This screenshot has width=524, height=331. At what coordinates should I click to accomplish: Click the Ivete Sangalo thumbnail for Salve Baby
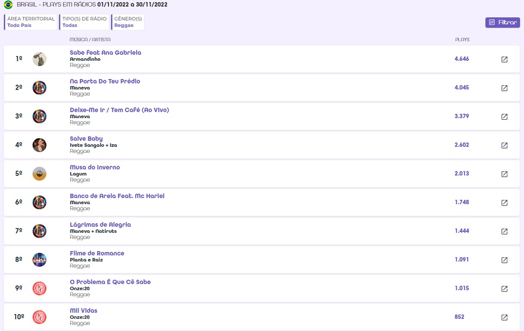point(39,145)
